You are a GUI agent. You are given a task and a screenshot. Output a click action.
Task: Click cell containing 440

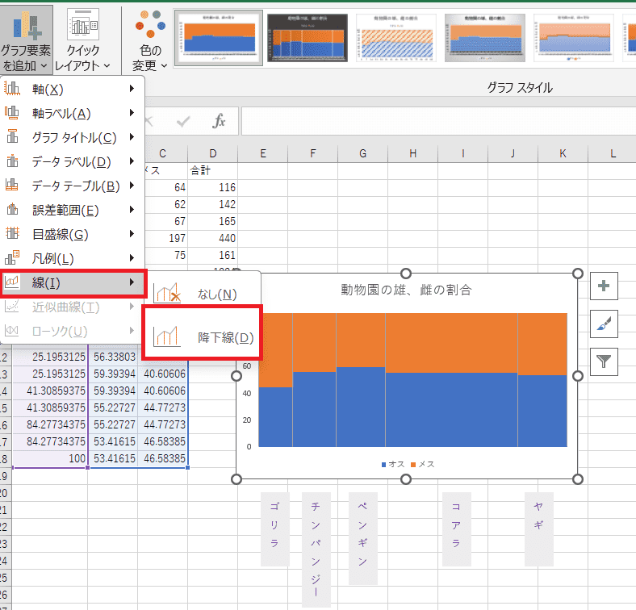[213, 238]
